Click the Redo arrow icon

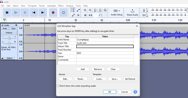(x=105, y=15)
